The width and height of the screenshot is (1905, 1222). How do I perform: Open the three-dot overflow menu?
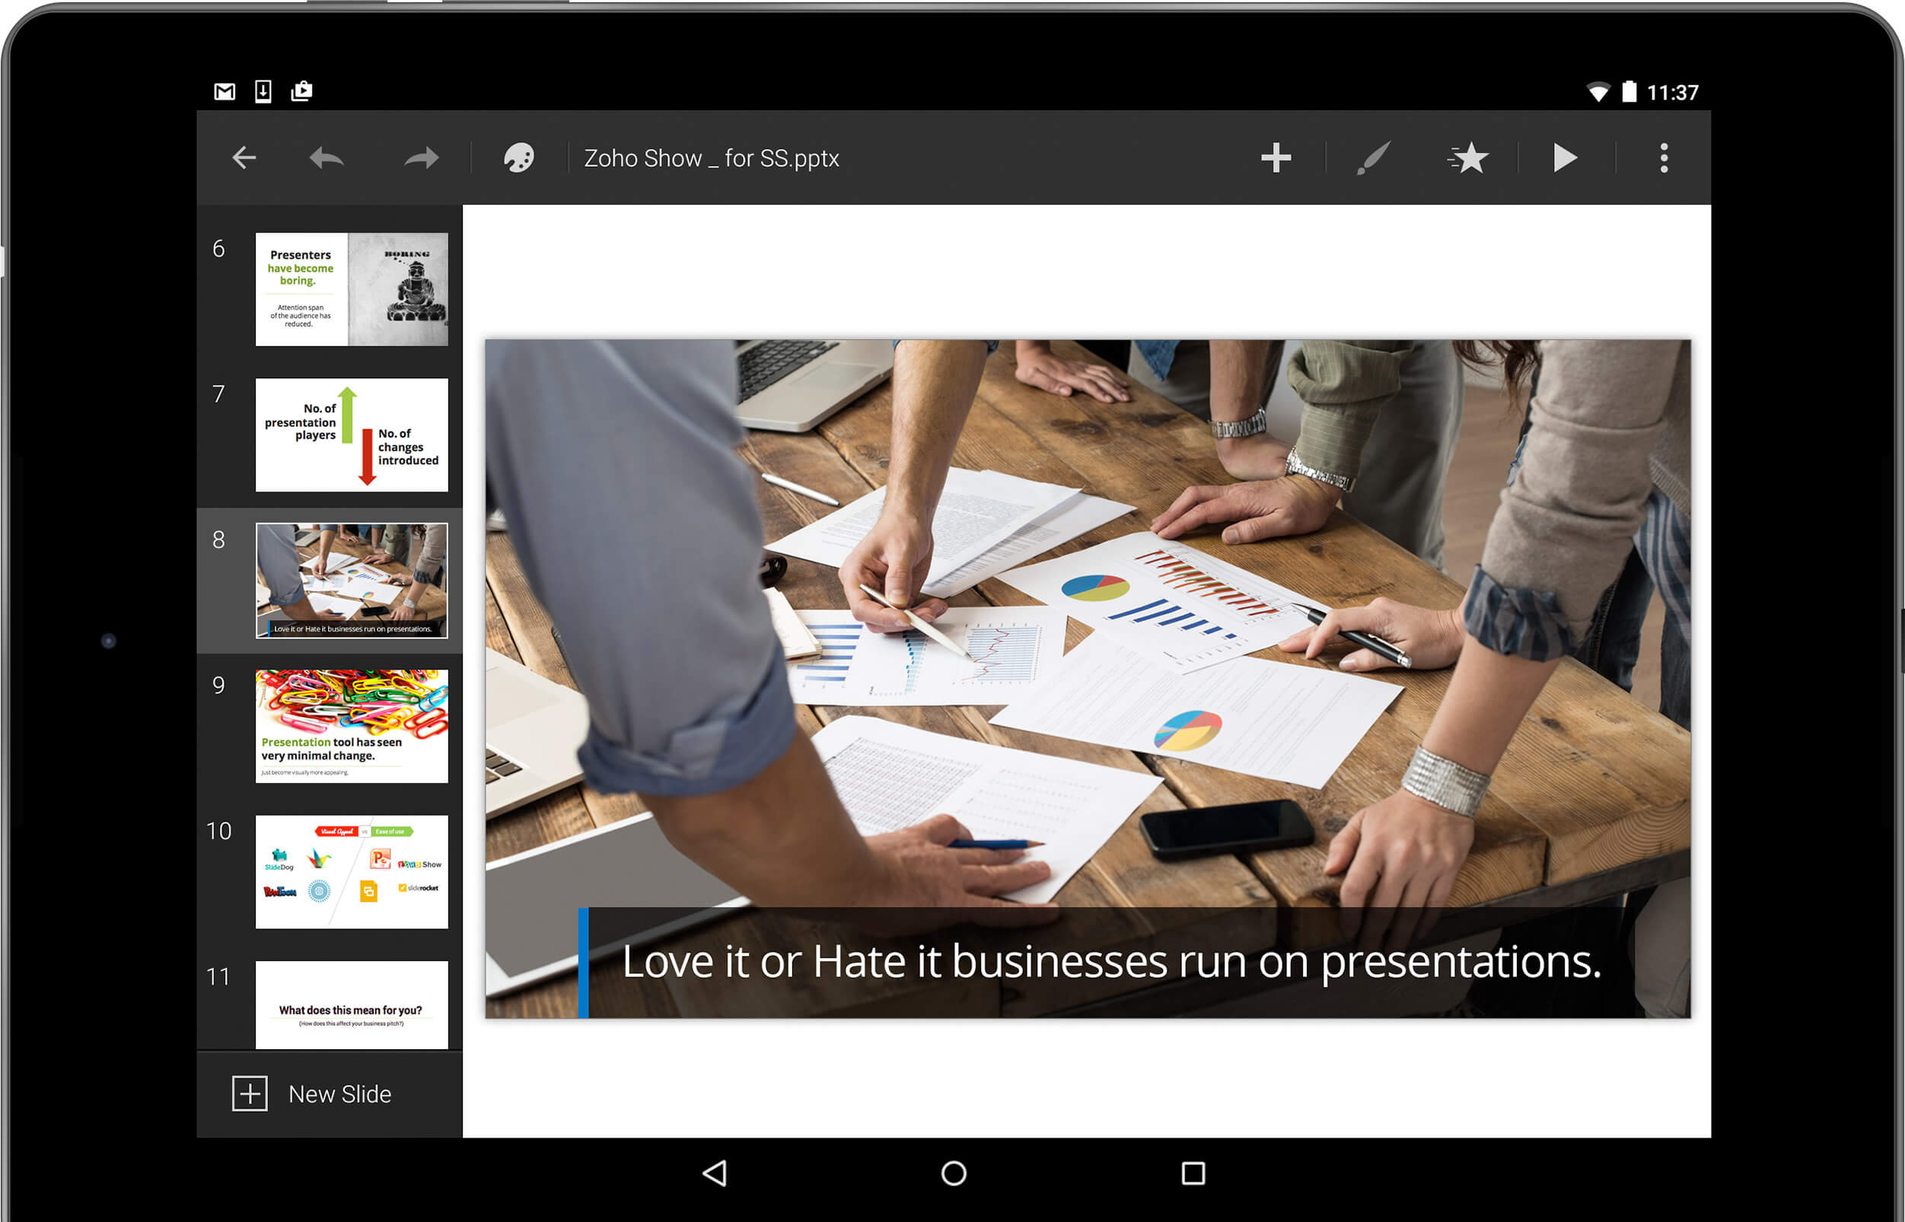pos(1664,158)
